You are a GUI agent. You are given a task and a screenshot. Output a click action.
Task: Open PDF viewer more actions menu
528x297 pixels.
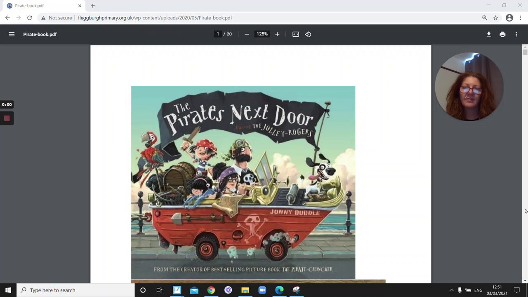[516, 34]
